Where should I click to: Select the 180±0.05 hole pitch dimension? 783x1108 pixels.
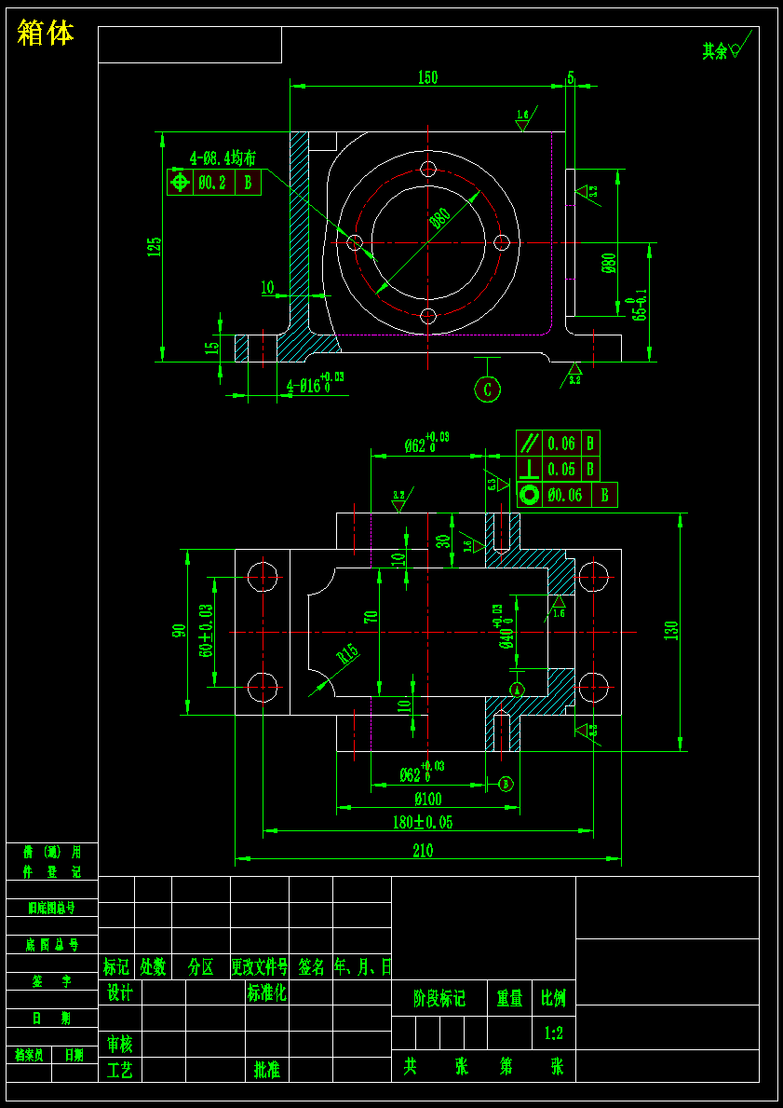point(423,823)
